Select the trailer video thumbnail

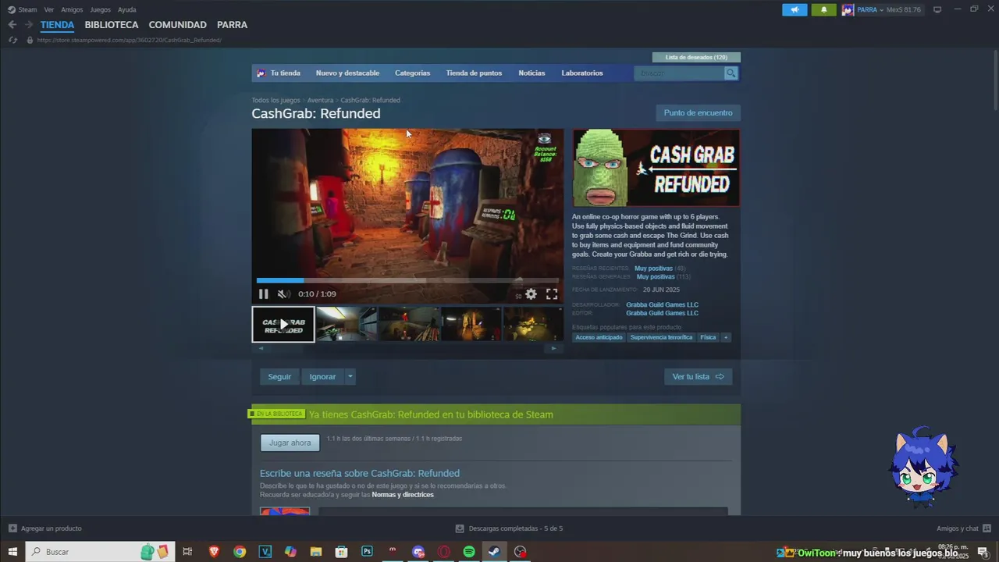283,324
